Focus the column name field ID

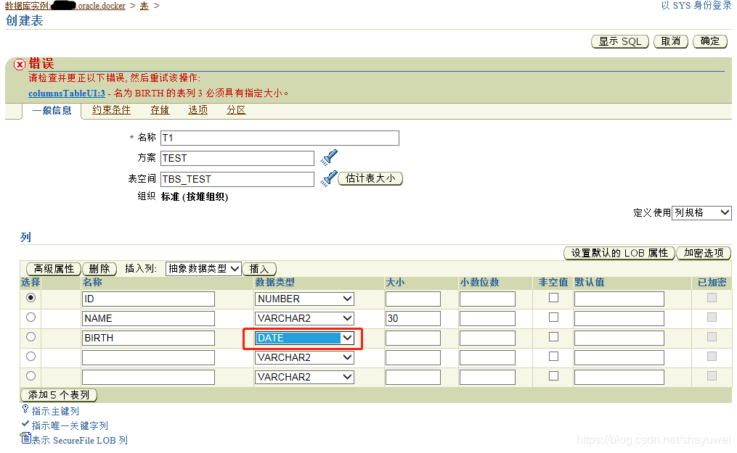coord(148,299)
